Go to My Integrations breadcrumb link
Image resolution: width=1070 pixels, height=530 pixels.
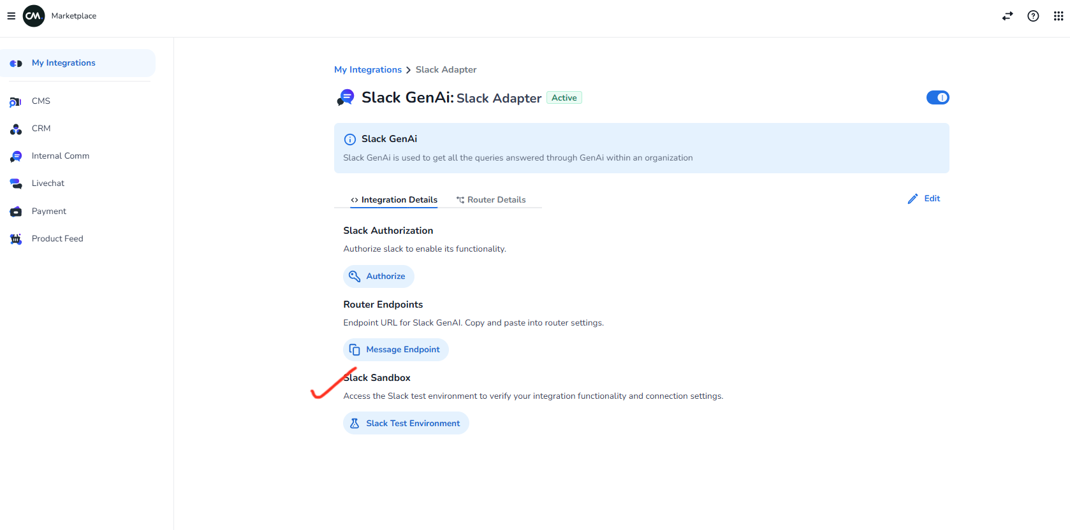click(x=368, y=70)
